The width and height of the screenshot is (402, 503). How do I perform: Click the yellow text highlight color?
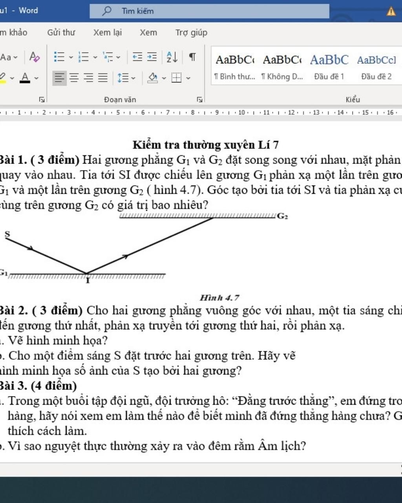(3, 78)
